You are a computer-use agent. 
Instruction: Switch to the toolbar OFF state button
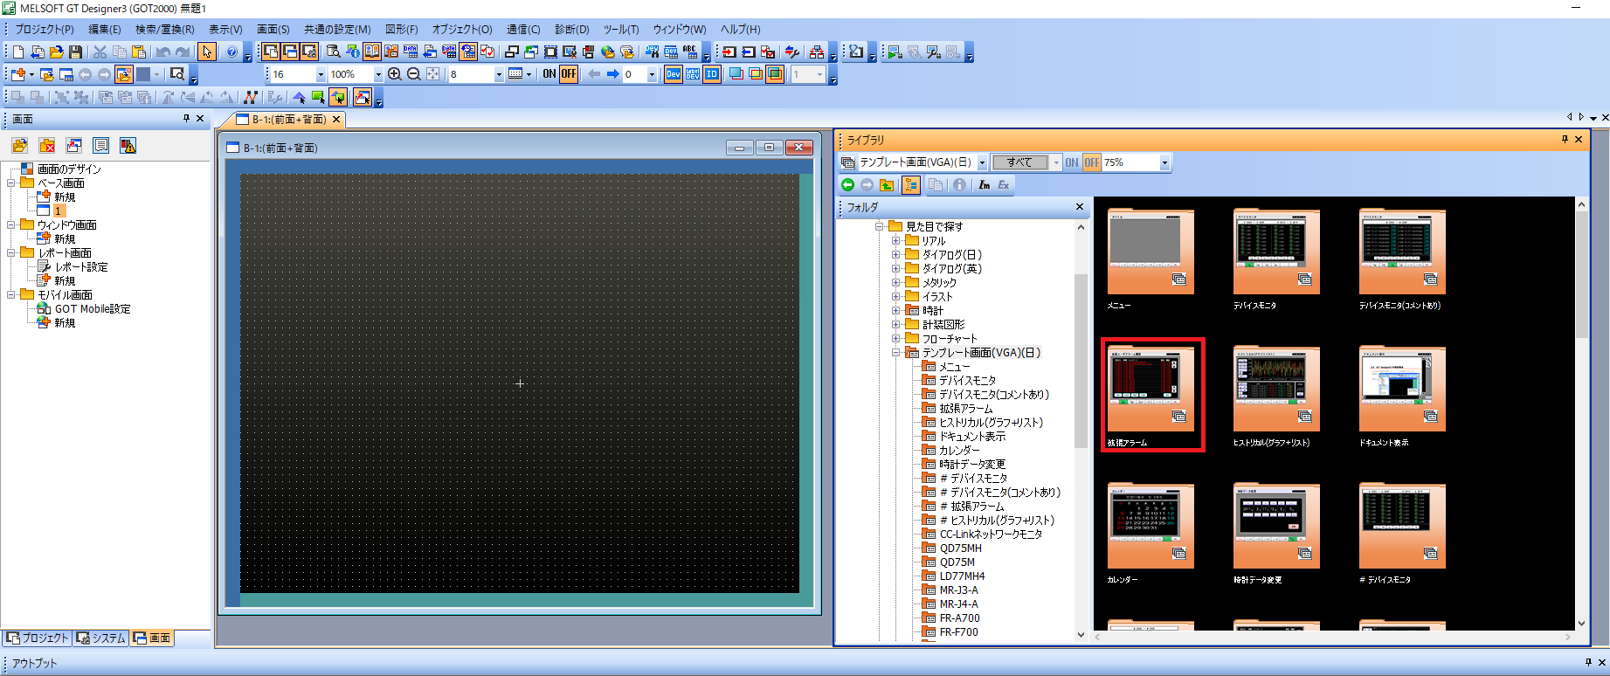568,74
